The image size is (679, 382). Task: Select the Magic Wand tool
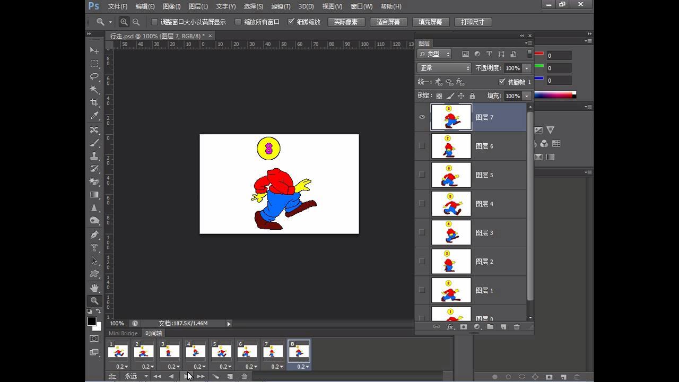coord(94,90)
